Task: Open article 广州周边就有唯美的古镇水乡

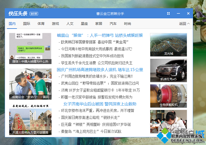Action: 97,77
